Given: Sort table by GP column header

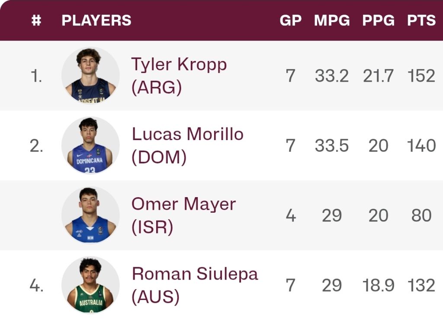Looking at the screenshot, I should click(291, 20).
